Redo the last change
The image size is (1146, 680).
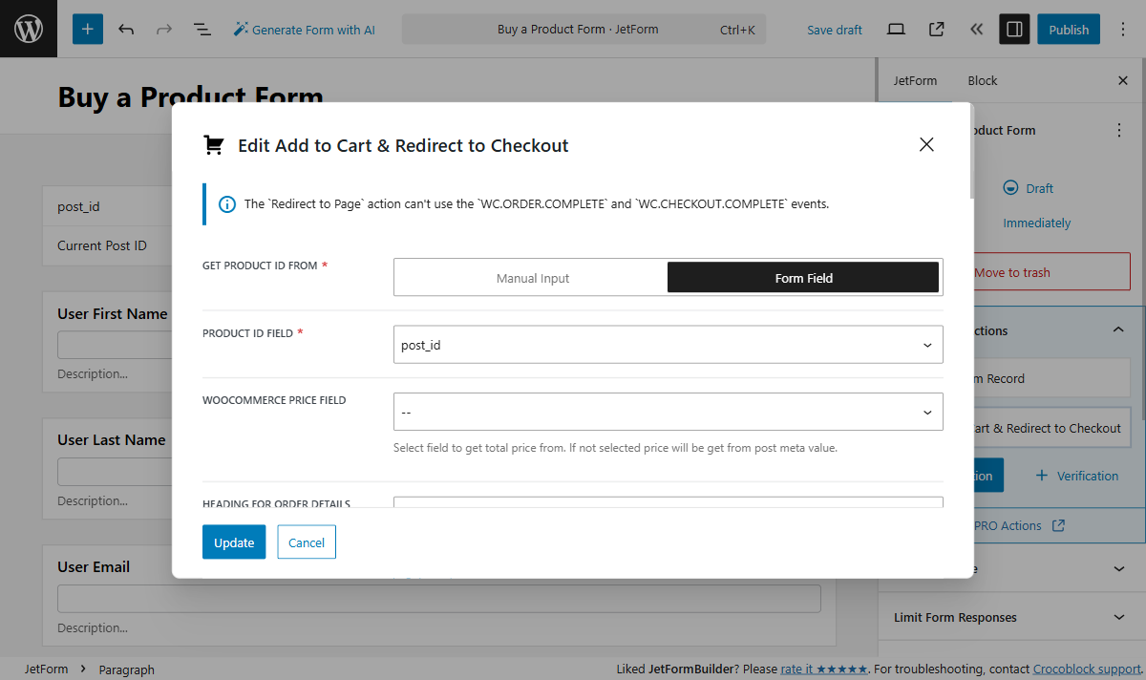click(164, 30)
